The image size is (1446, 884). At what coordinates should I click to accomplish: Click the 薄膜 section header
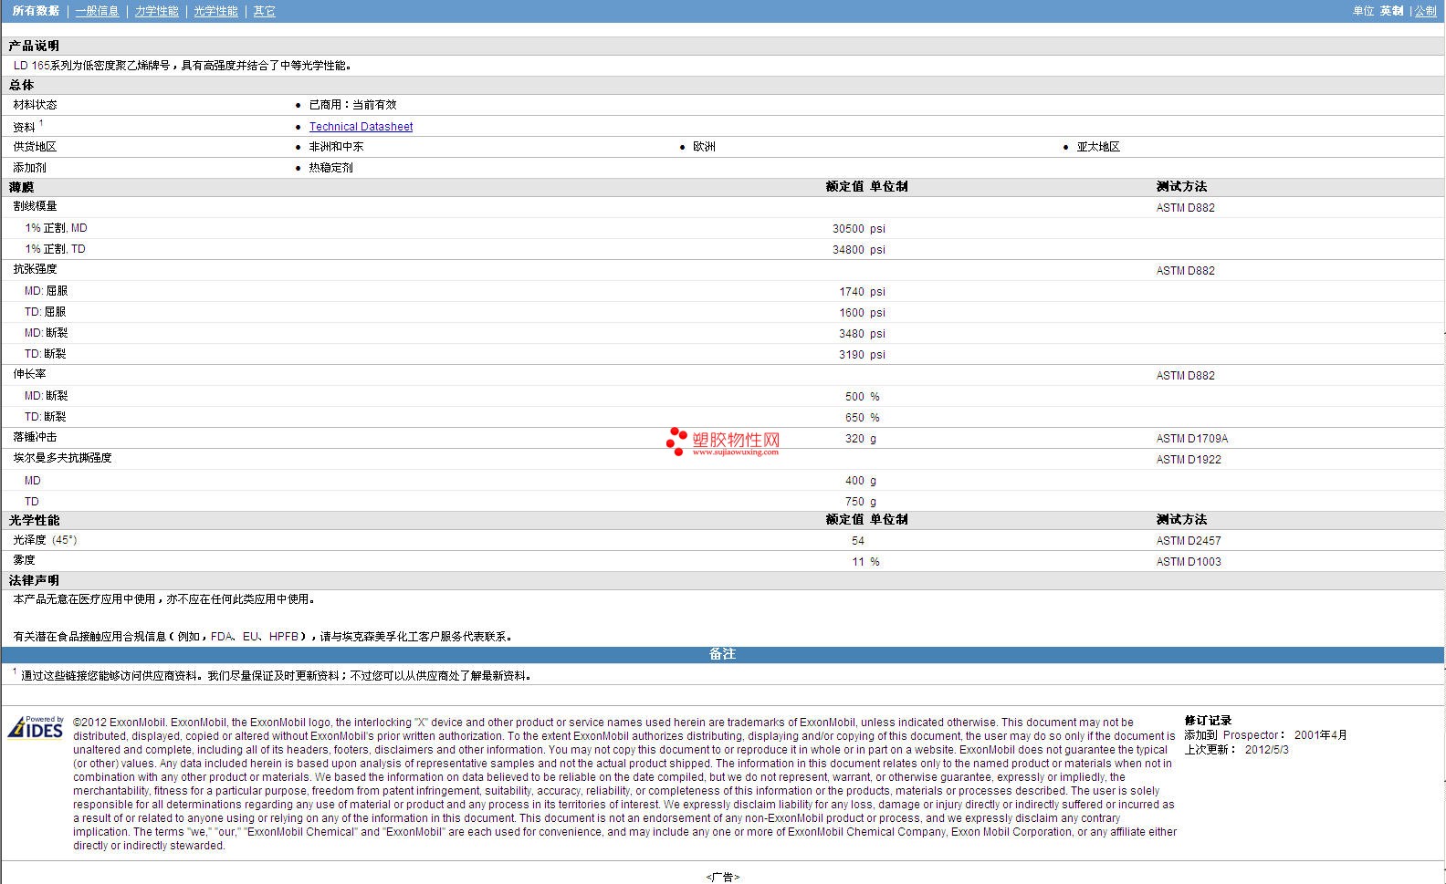[22, 187]
